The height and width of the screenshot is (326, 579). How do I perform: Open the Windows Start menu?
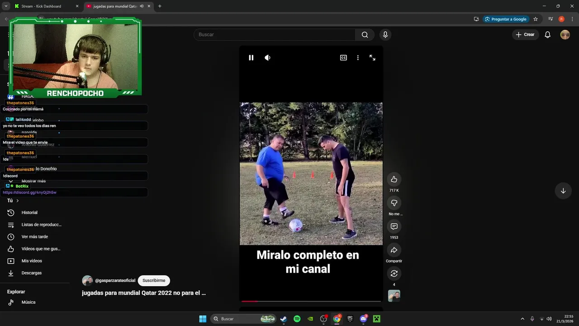pyautogui.click(x=203, y=319)
